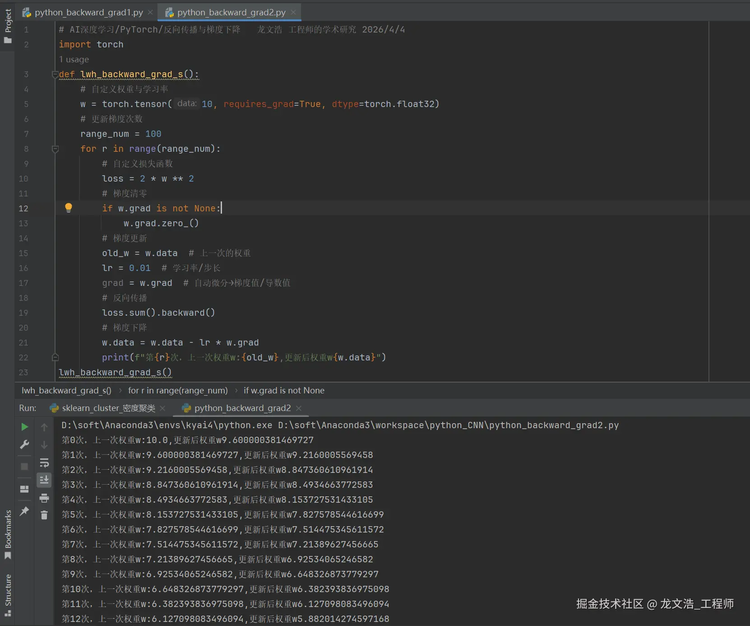Click the lwh_backward_grad_s() breadcrumb
The height and width of the screenshot is (626, 750).
click(x=66, y=391)
